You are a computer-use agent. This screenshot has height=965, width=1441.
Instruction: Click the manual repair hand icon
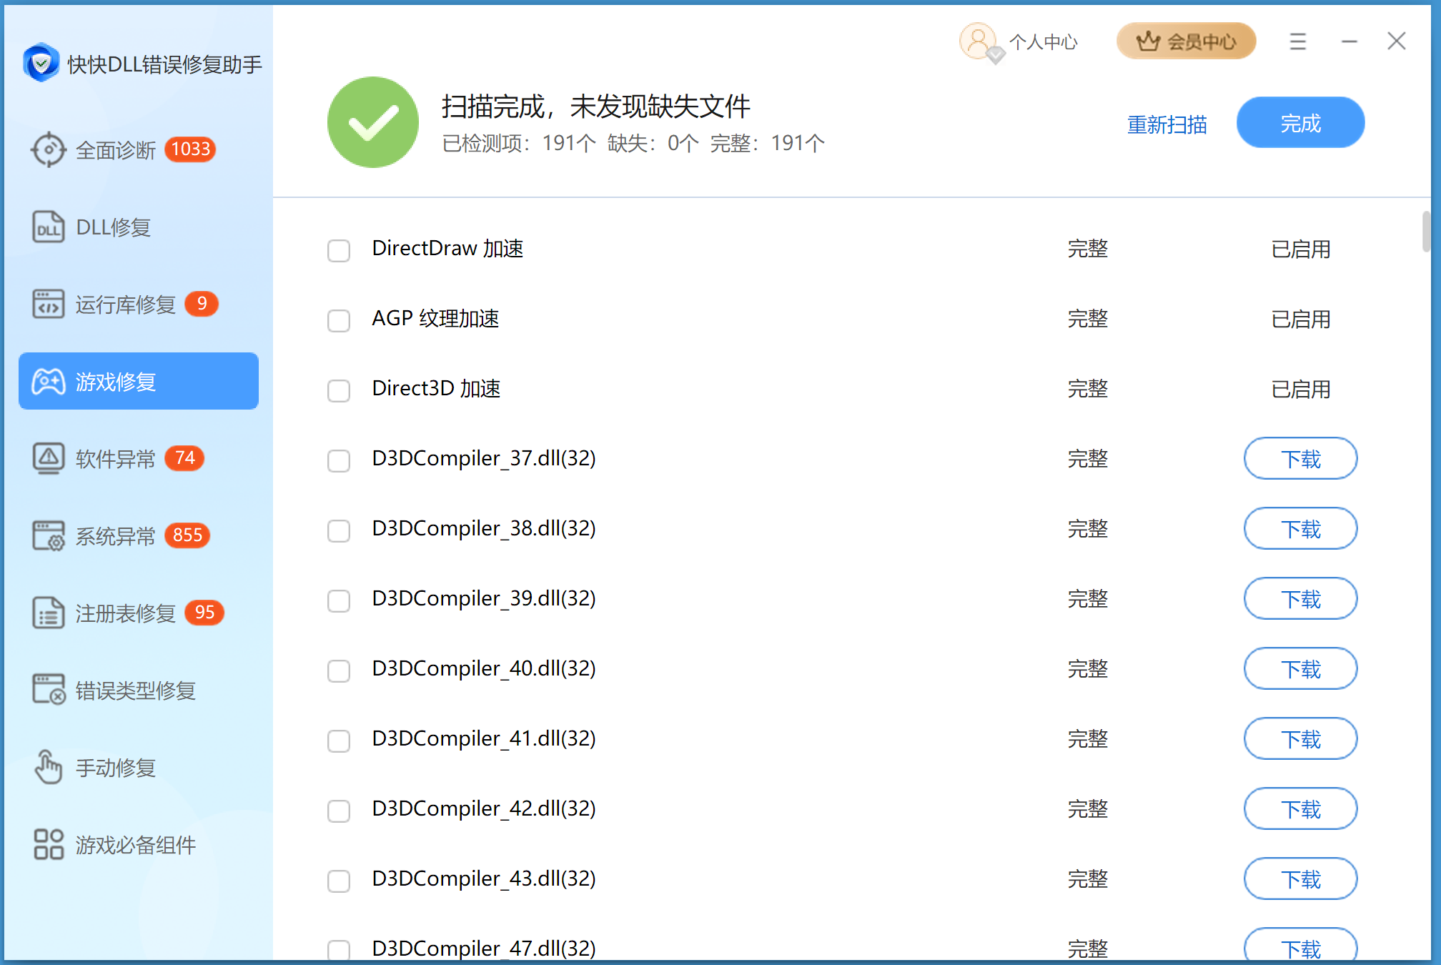pos(48,767)
